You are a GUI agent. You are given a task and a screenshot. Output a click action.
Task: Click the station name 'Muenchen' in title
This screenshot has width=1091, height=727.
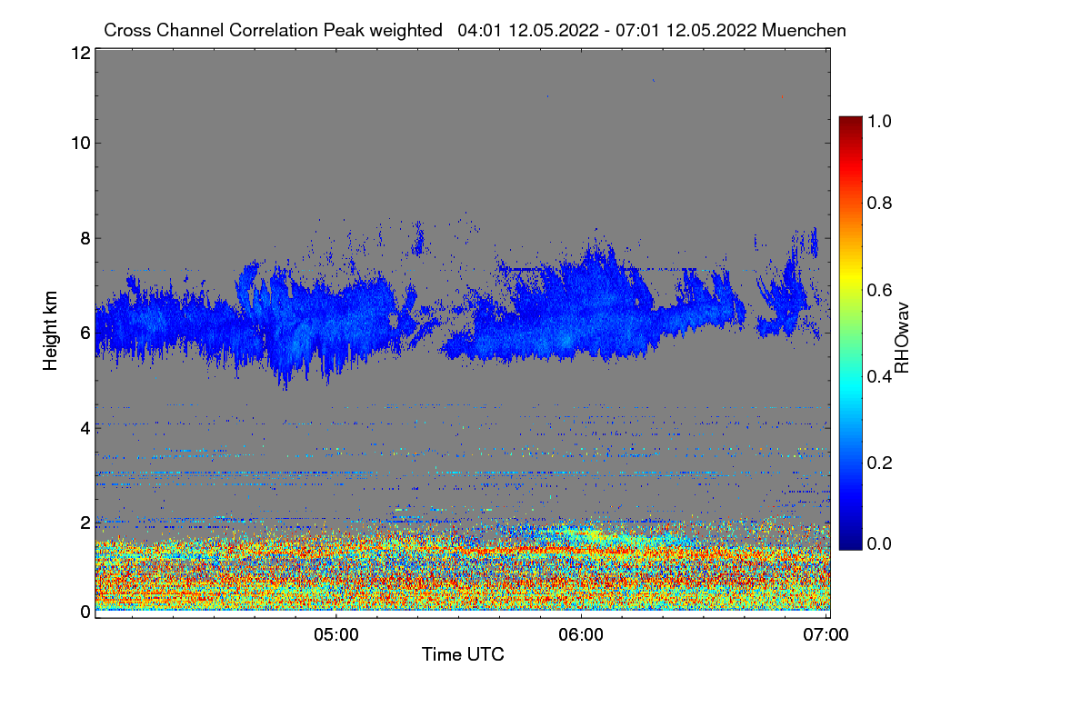pos(806,30)
